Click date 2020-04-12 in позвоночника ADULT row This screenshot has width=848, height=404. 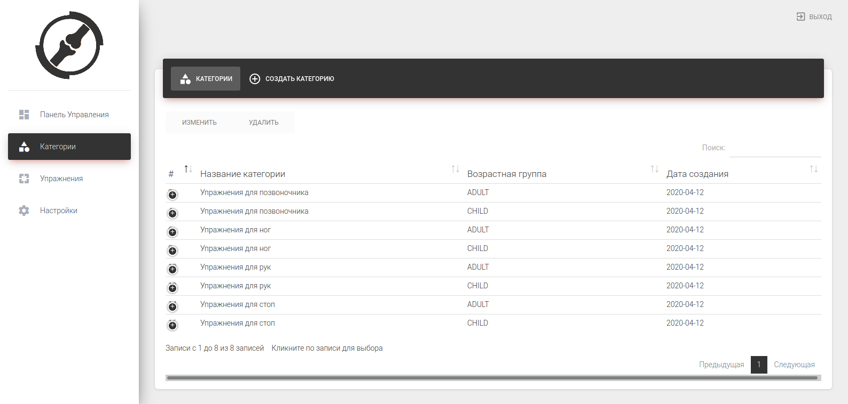pos(685,192)
